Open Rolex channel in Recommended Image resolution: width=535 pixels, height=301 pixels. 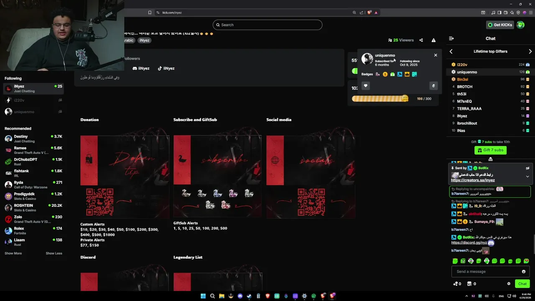33,231
